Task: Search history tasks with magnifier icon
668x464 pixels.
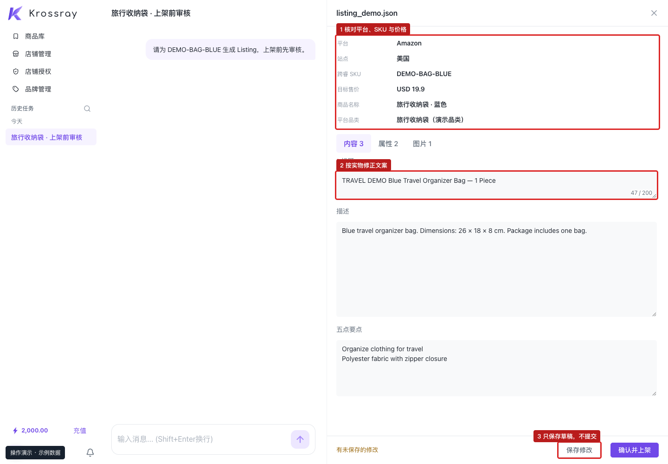Action: (x=87, y=109)
